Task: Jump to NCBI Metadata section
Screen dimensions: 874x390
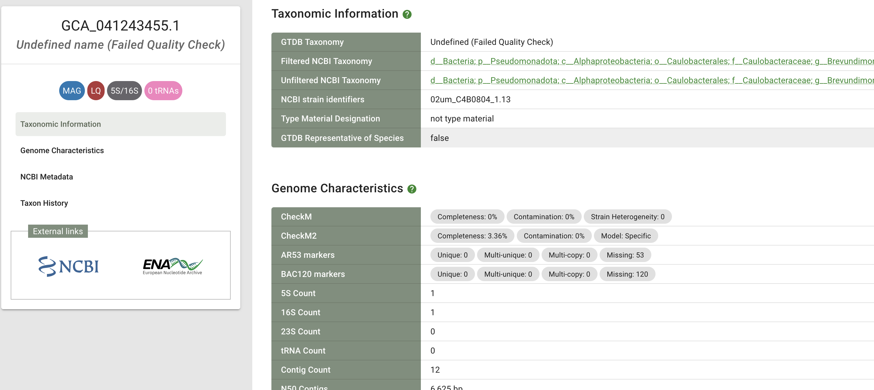Action: pos(47,177)
